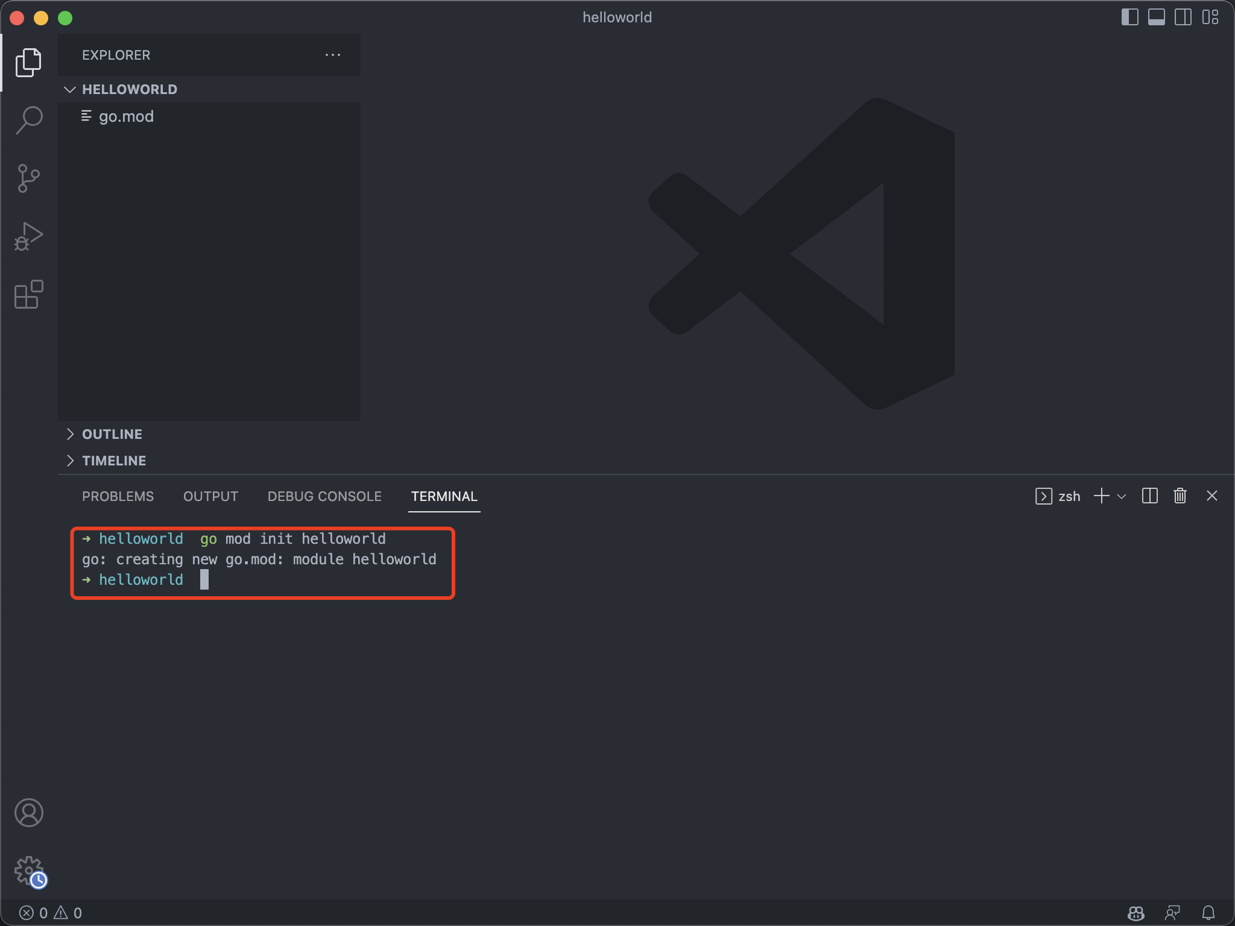Open GitHub Copilot in status bar
This screenshot has height=926, width=1235.
1137,913
